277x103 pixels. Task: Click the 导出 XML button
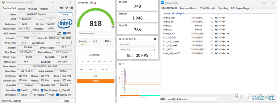coord(104,69)
